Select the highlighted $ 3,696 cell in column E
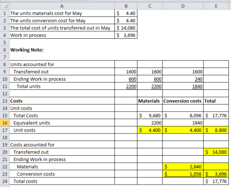This screenshot has width=231, height=187. pos(216,174)
